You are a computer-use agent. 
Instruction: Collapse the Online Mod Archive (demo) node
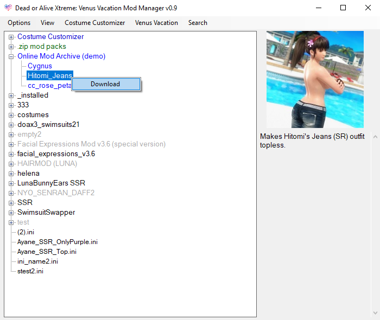point(11,56)
